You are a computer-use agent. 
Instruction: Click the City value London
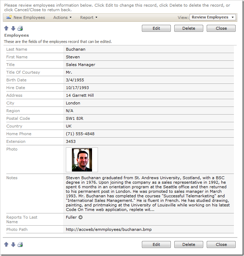tap(73, 103)
